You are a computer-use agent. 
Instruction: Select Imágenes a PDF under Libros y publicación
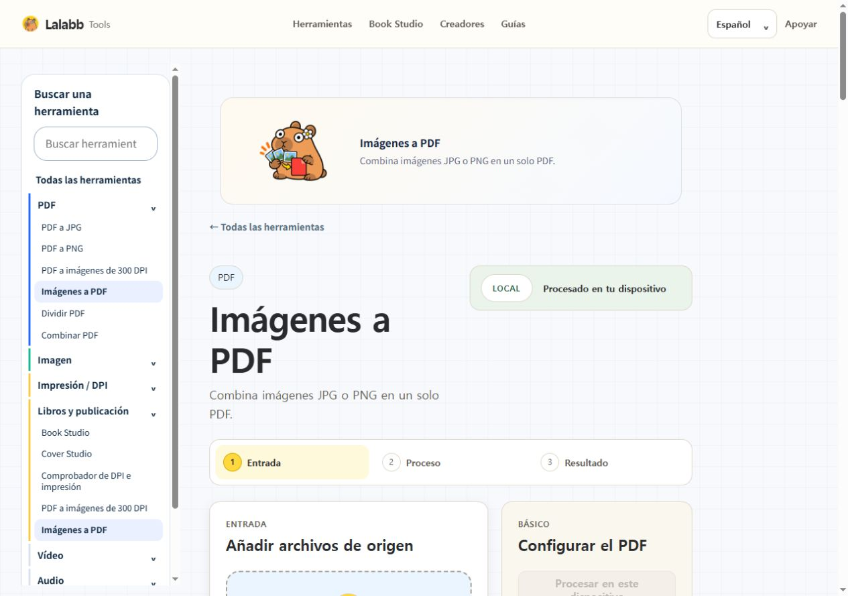[99, 530]
